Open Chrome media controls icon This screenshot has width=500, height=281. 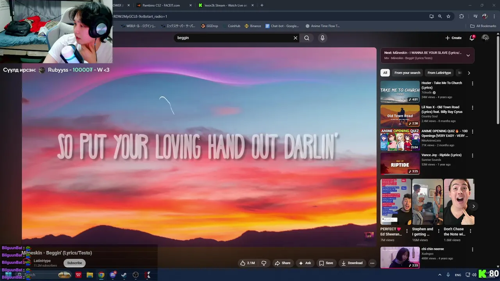[475, 16]
